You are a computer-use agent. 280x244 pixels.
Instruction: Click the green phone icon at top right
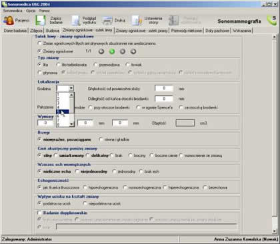(x=272, y=20)
